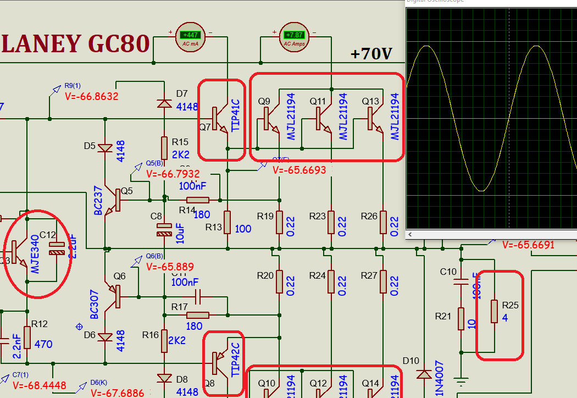Click the TIP42C part label
Viewport: 577px width, 398px height.
point(236,360)
